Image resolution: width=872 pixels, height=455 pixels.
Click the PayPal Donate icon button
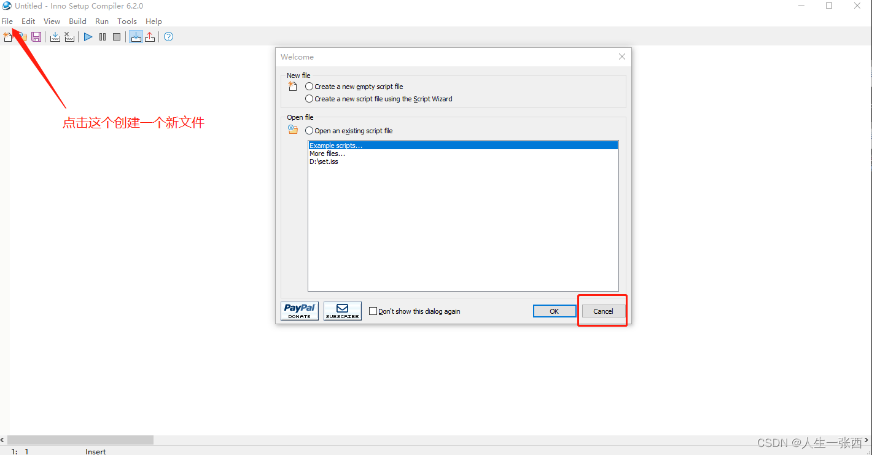coord(300,311)
